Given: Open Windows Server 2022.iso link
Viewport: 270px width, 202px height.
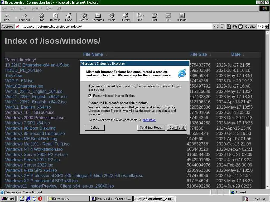Looking at the screenshot, I should (29, 165).
